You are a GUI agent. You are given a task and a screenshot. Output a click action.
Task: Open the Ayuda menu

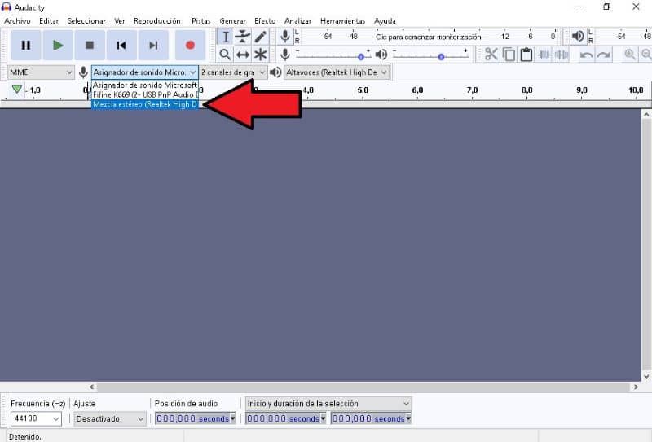(x=385, y=21)
